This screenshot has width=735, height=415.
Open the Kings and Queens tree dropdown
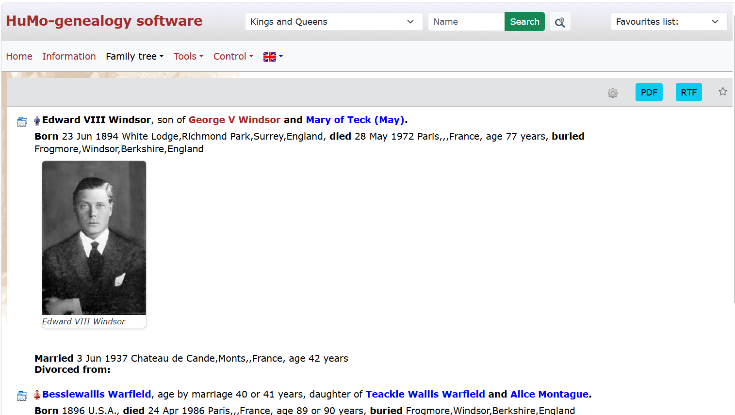click(x=334, y=22)
